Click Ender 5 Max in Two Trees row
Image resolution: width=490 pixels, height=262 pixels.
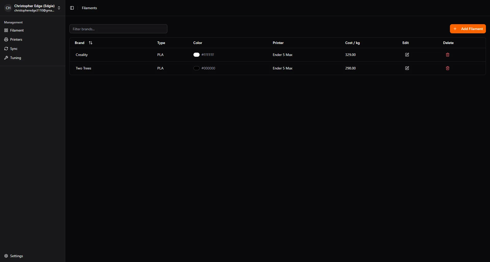[283, 68]
